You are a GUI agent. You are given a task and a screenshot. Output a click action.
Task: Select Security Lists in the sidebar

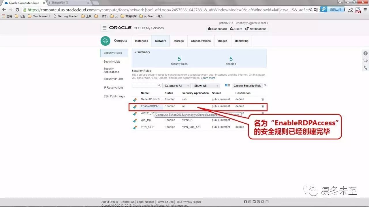click(x=112, y=62)
